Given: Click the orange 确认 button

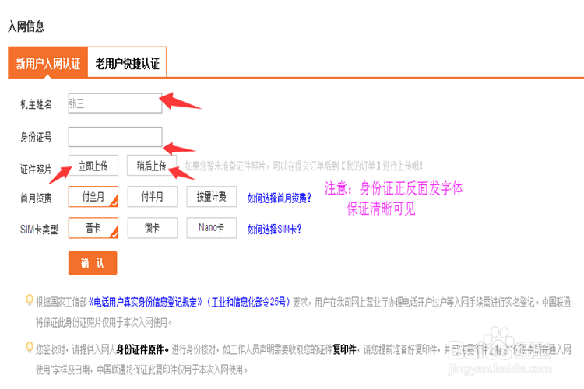Looking at the screenshot, I should (x=93, y=263).
